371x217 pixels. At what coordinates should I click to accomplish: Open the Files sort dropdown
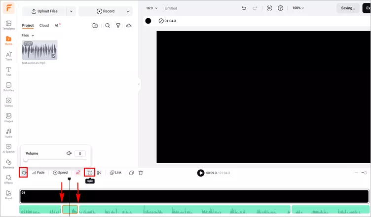coord(28,35)
